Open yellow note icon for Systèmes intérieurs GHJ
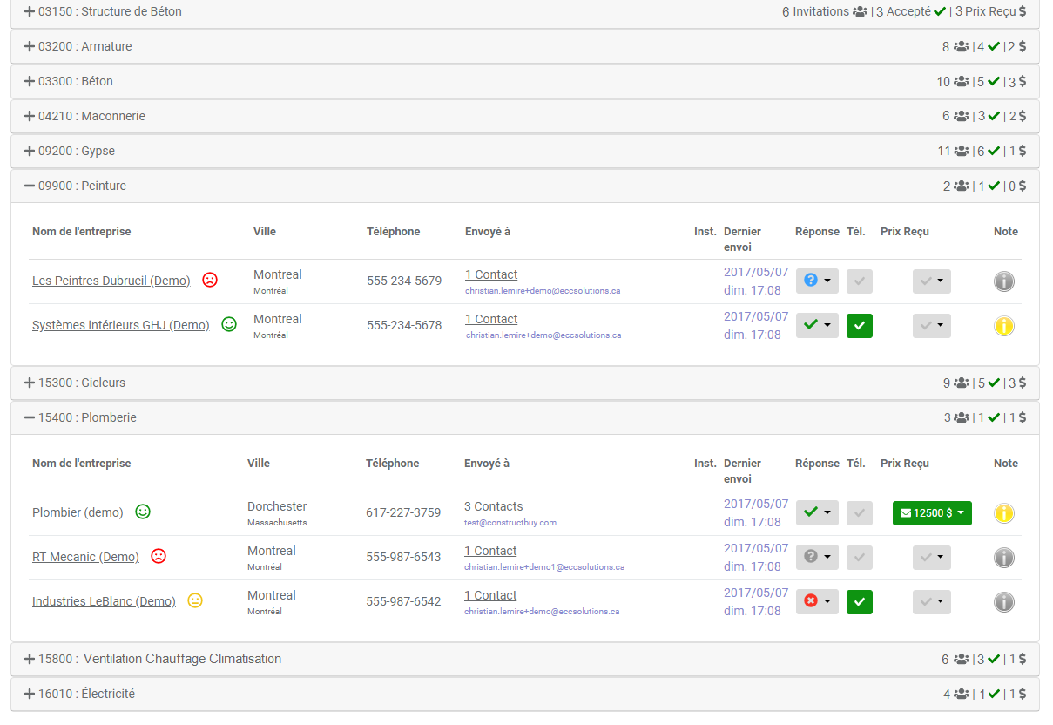This screenshot has height=725, width=1053. coord(1004,326)
